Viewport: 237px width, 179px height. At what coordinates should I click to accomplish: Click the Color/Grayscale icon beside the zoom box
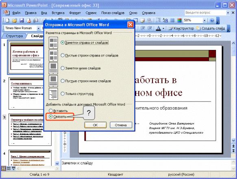[179, 20]
